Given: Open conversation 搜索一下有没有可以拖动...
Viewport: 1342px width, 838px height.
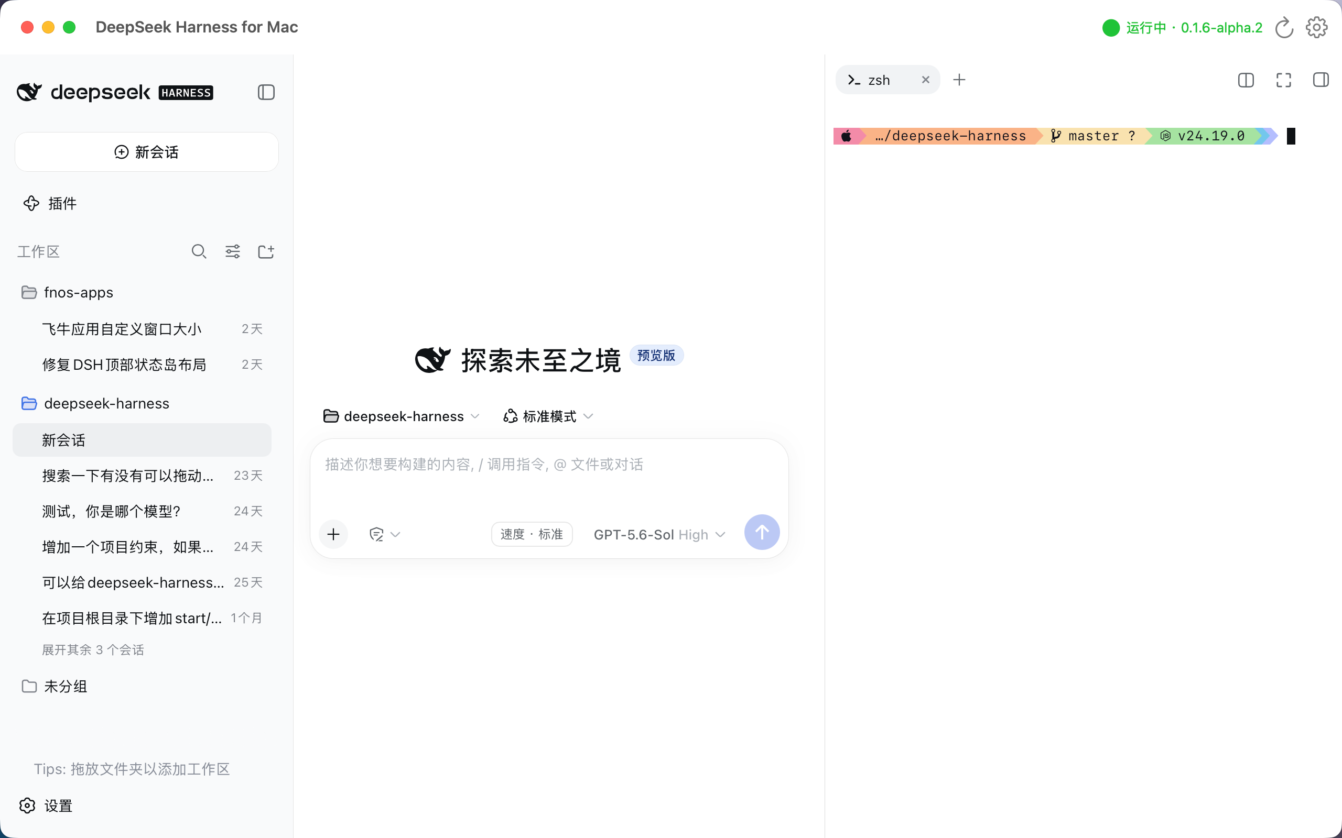Looking at the screenshot, I should click(x=142, y=476).
